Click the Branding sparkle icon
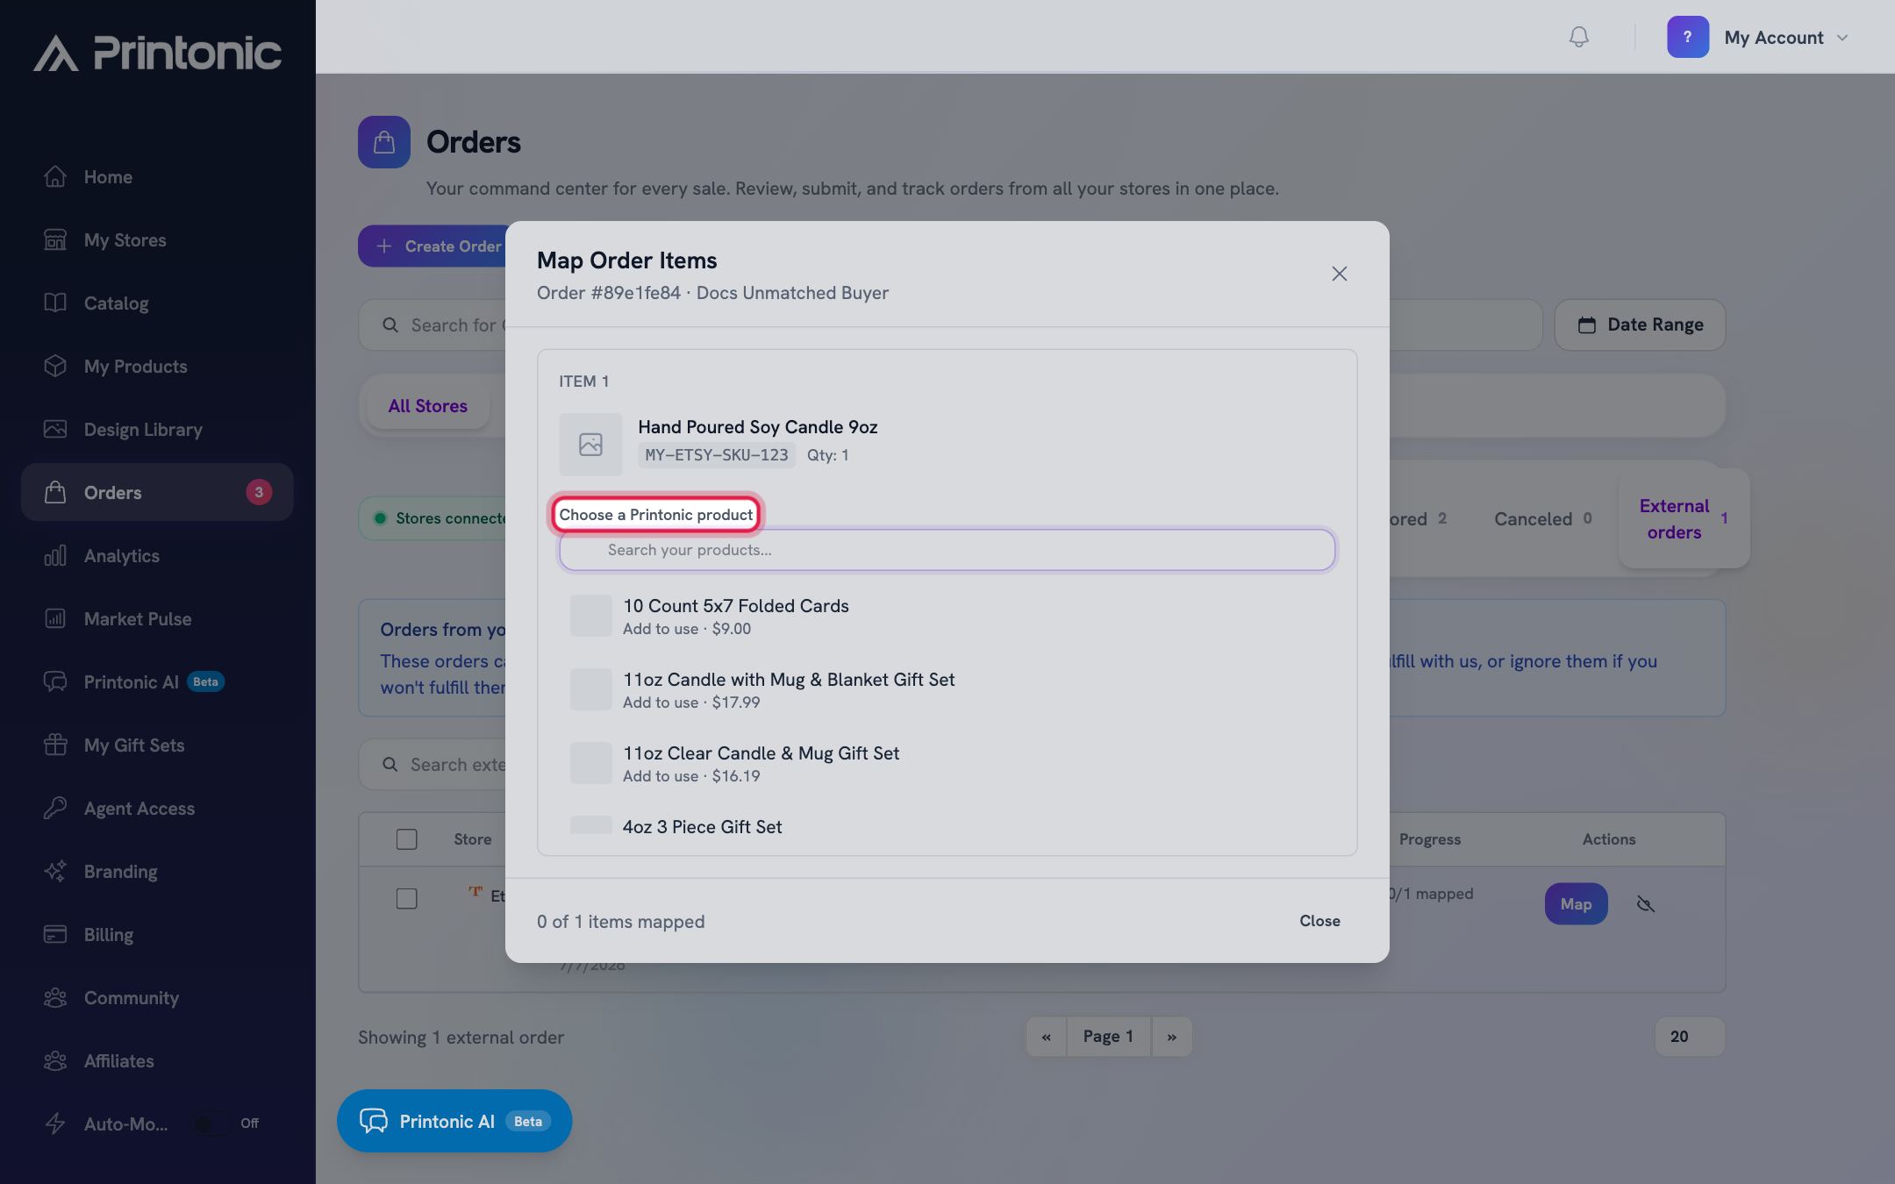The image size is (1895, 1184). click(55, 871)
